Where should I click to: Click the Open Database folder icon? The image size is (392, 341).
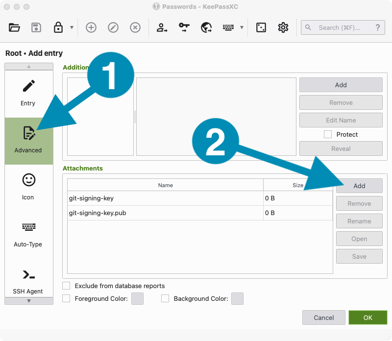point(14,27)
